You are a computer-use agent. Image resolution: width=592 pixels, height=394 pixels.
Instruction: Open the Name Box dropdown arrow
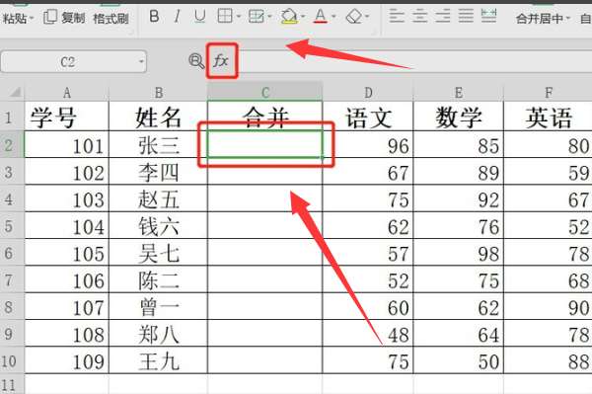[x=141, y=61]
